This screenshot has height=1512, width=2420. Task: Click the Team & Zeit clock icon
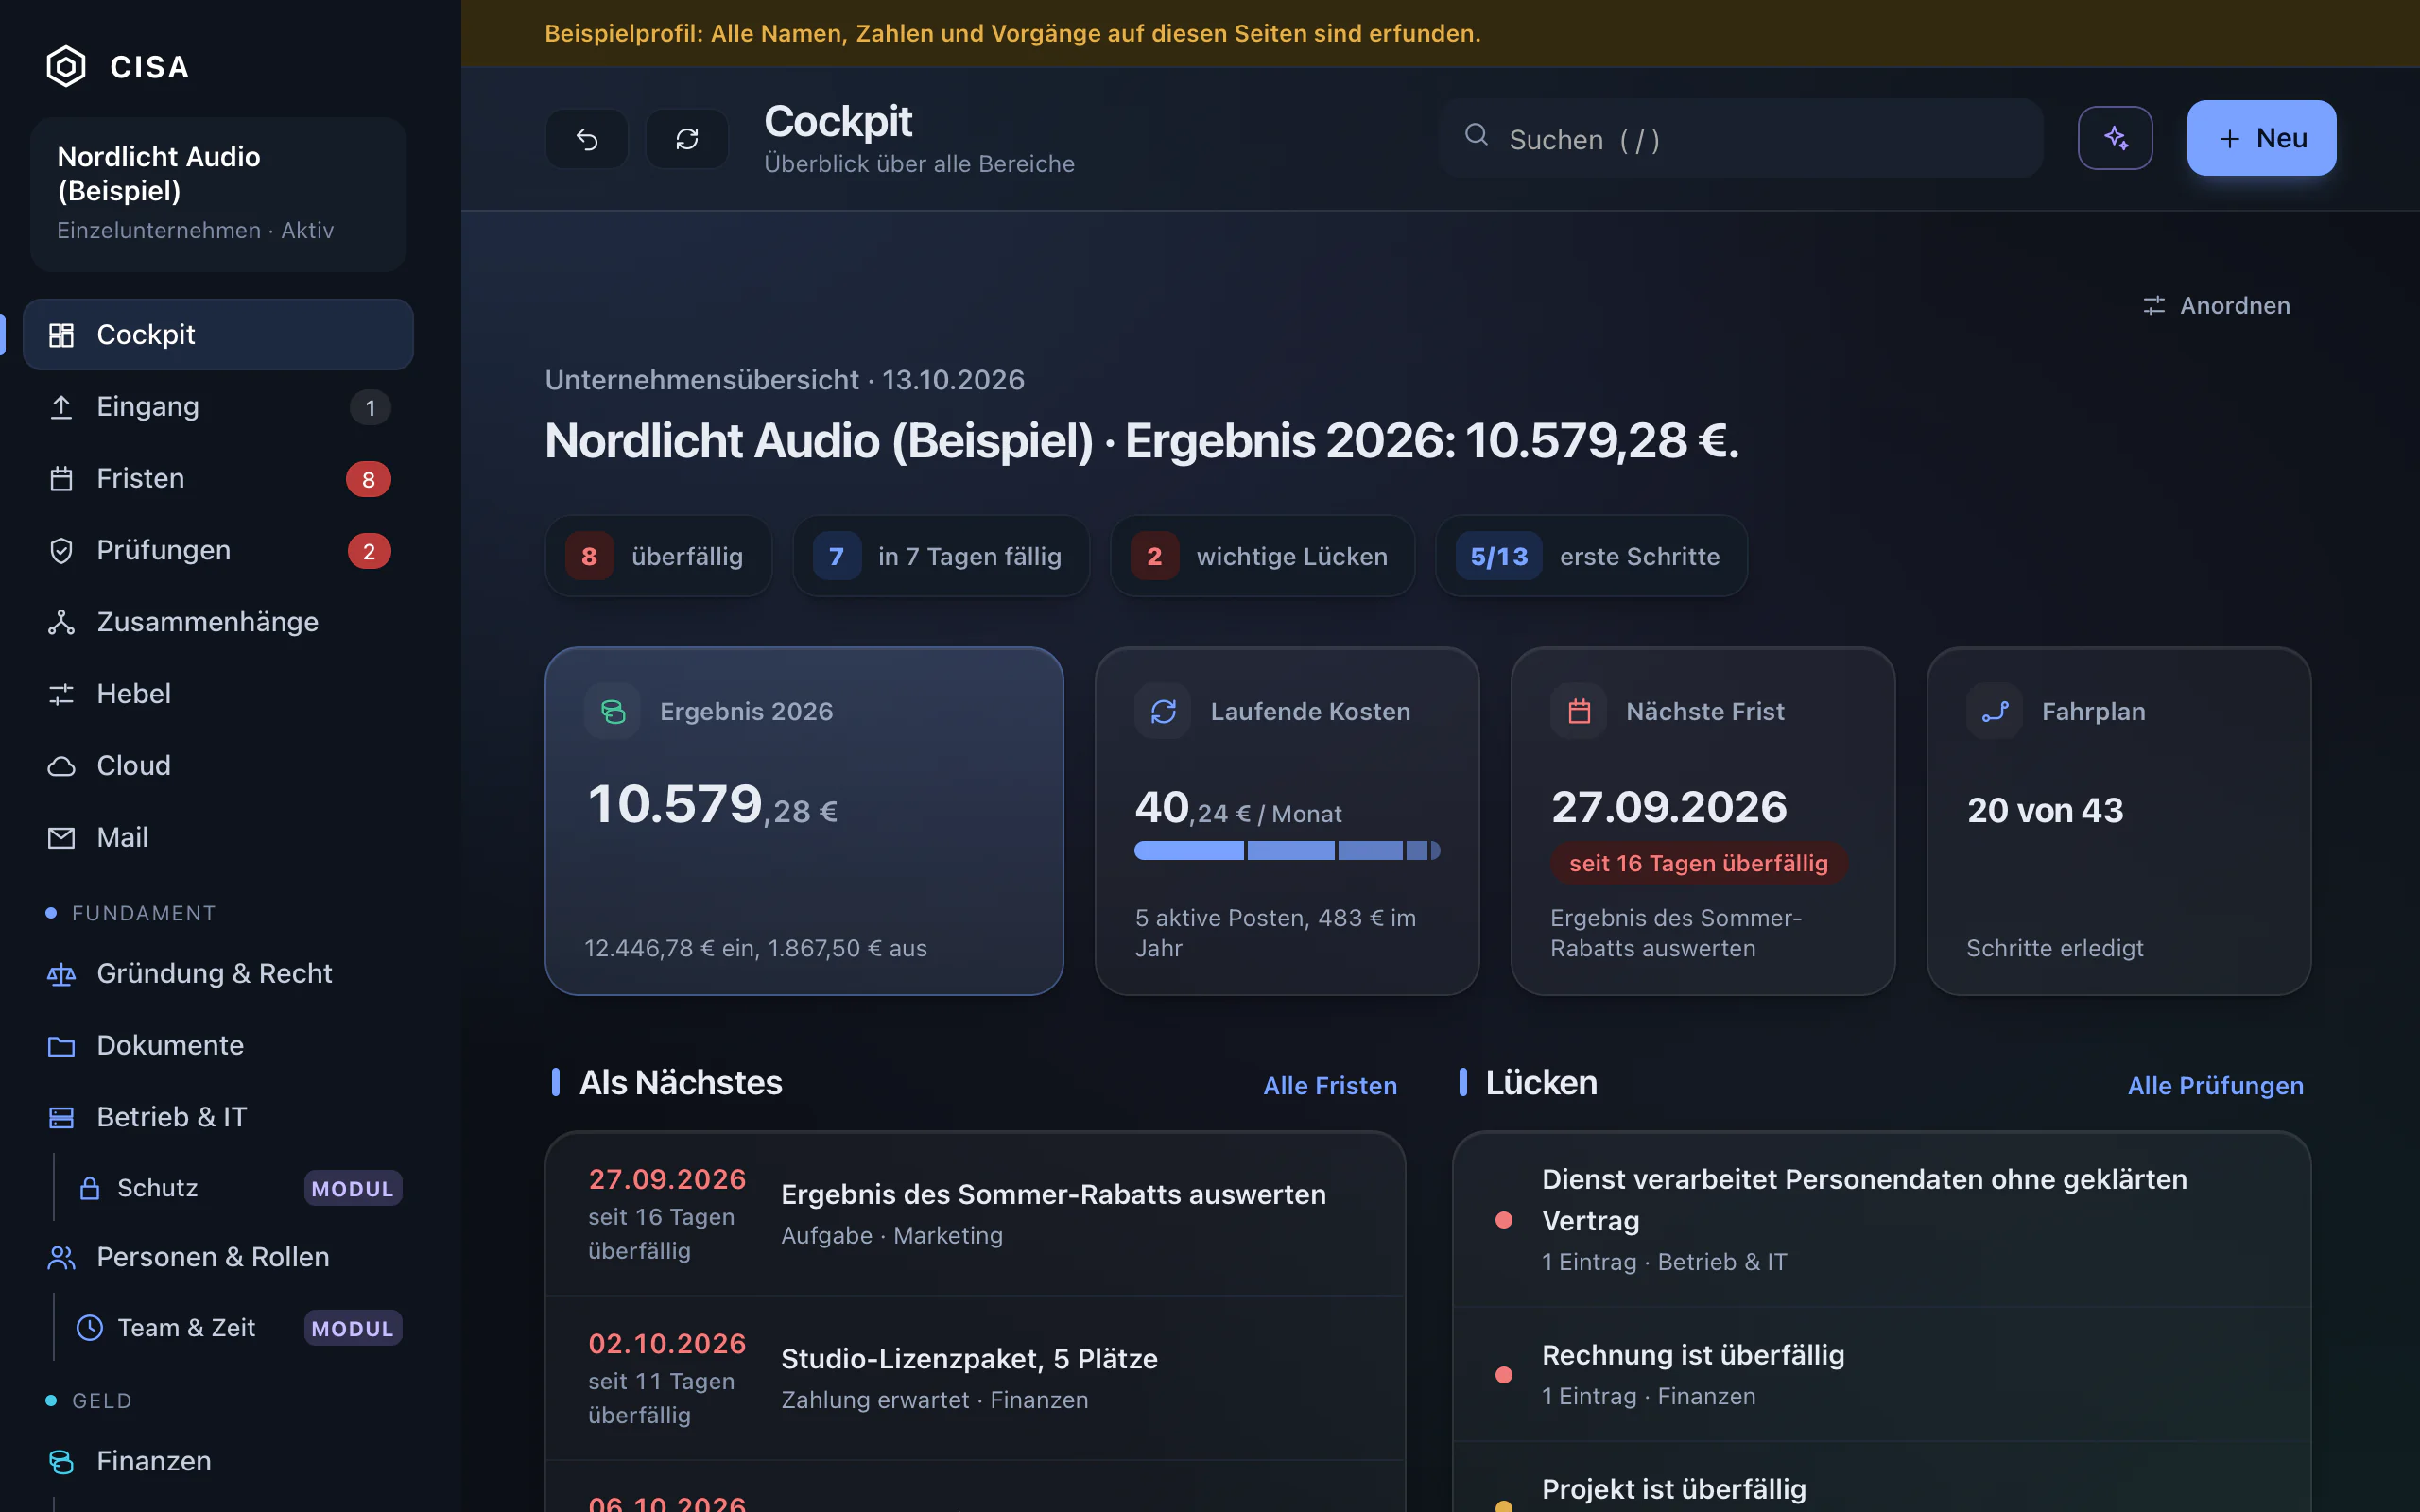point(90,1328)
